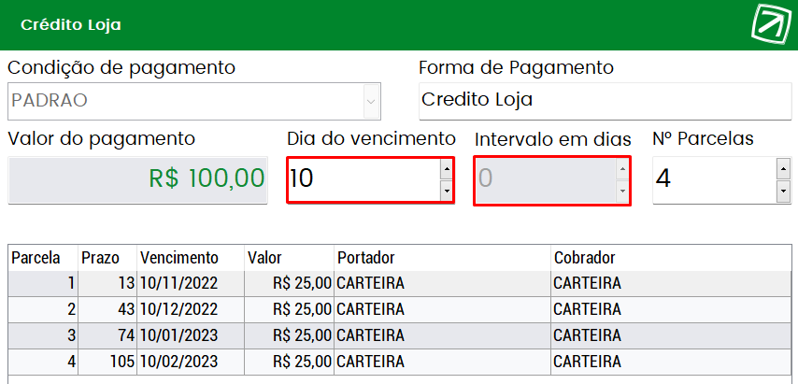
Task: Decrease Nº Parcelas with down arrow
Action: pyautogui.click(x=784, y=192)
